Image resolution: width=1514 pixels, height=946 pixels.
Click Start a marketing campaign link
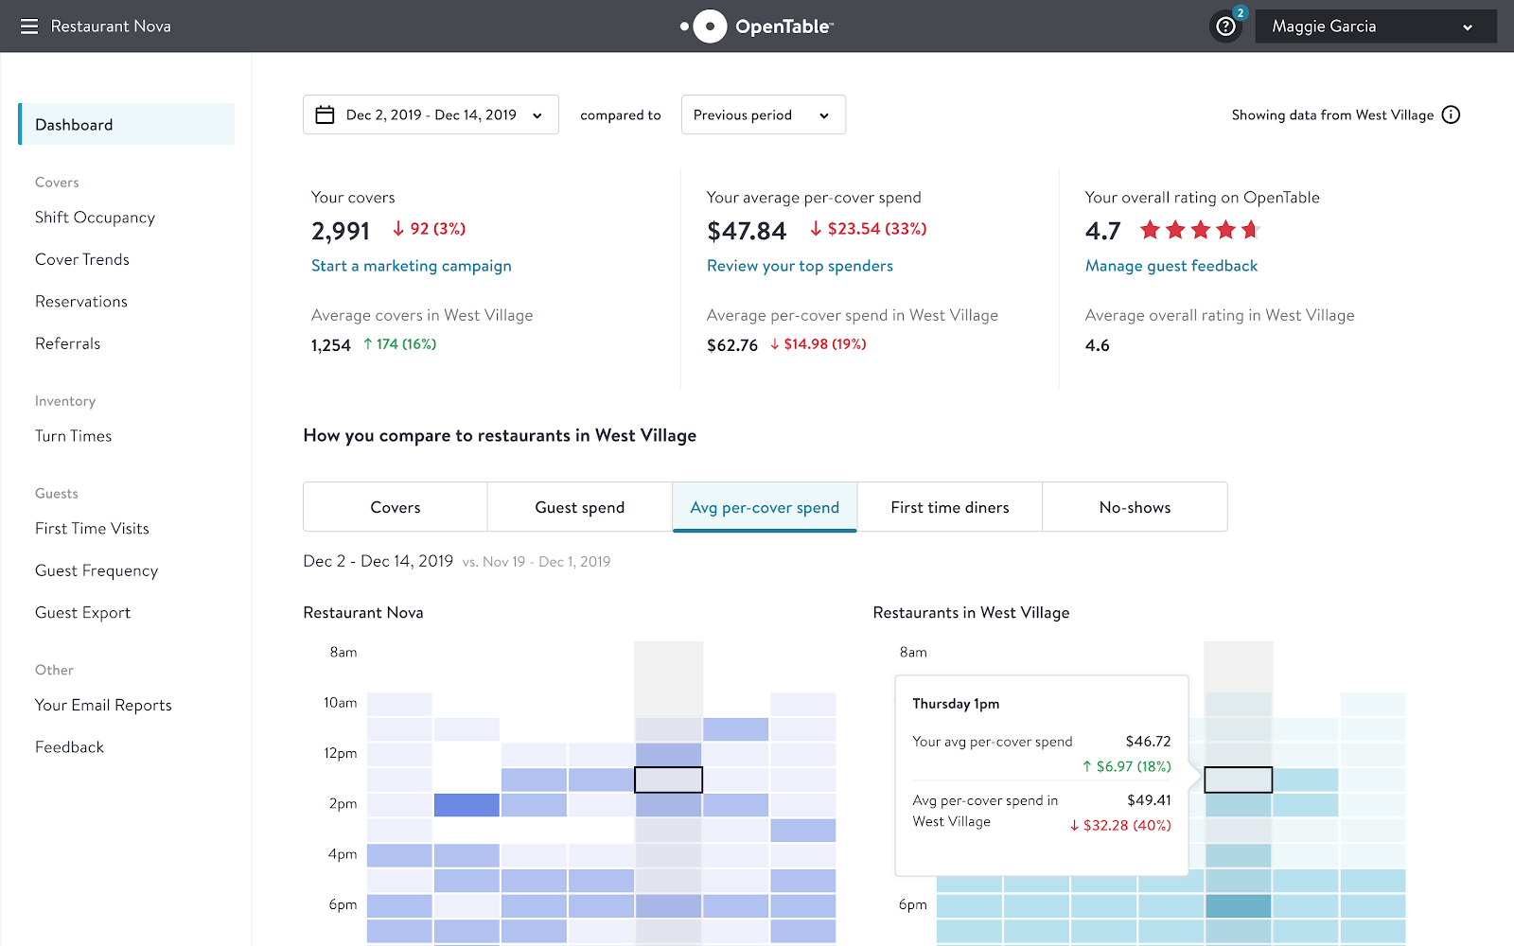(x=411, y=266)
